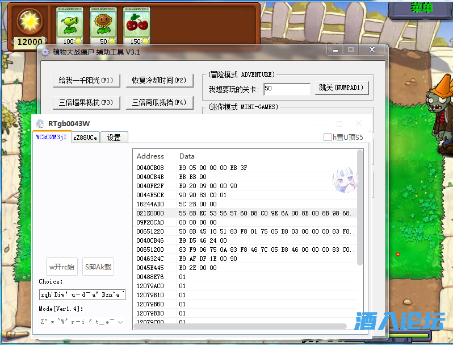Image resolution: width=453 pixels, height=345 pixels.
Task: Minimize the 辅助工具 V3.1 window
Action: (x=335, y=51)
